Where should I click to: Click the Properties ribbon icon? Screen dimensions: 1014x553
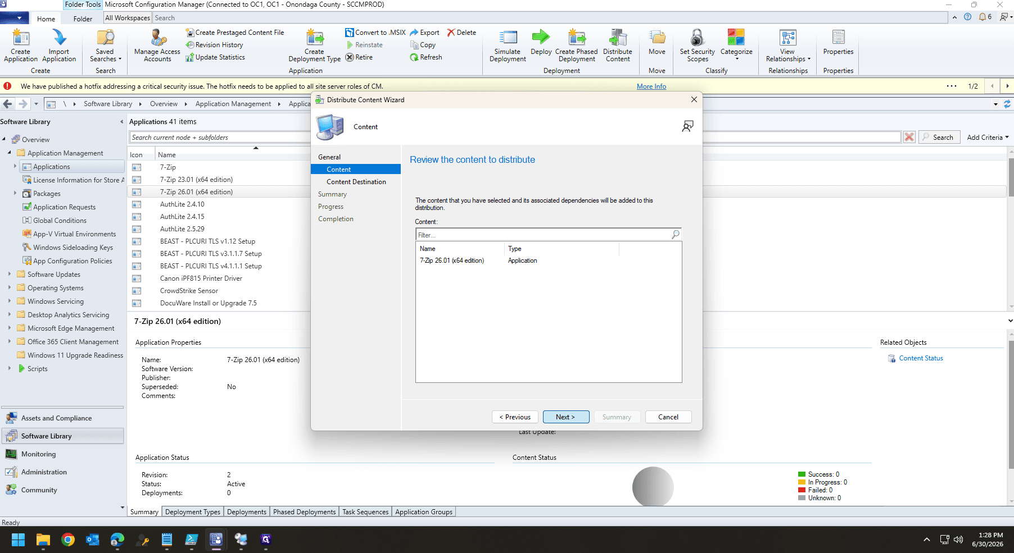pos(838,42)
